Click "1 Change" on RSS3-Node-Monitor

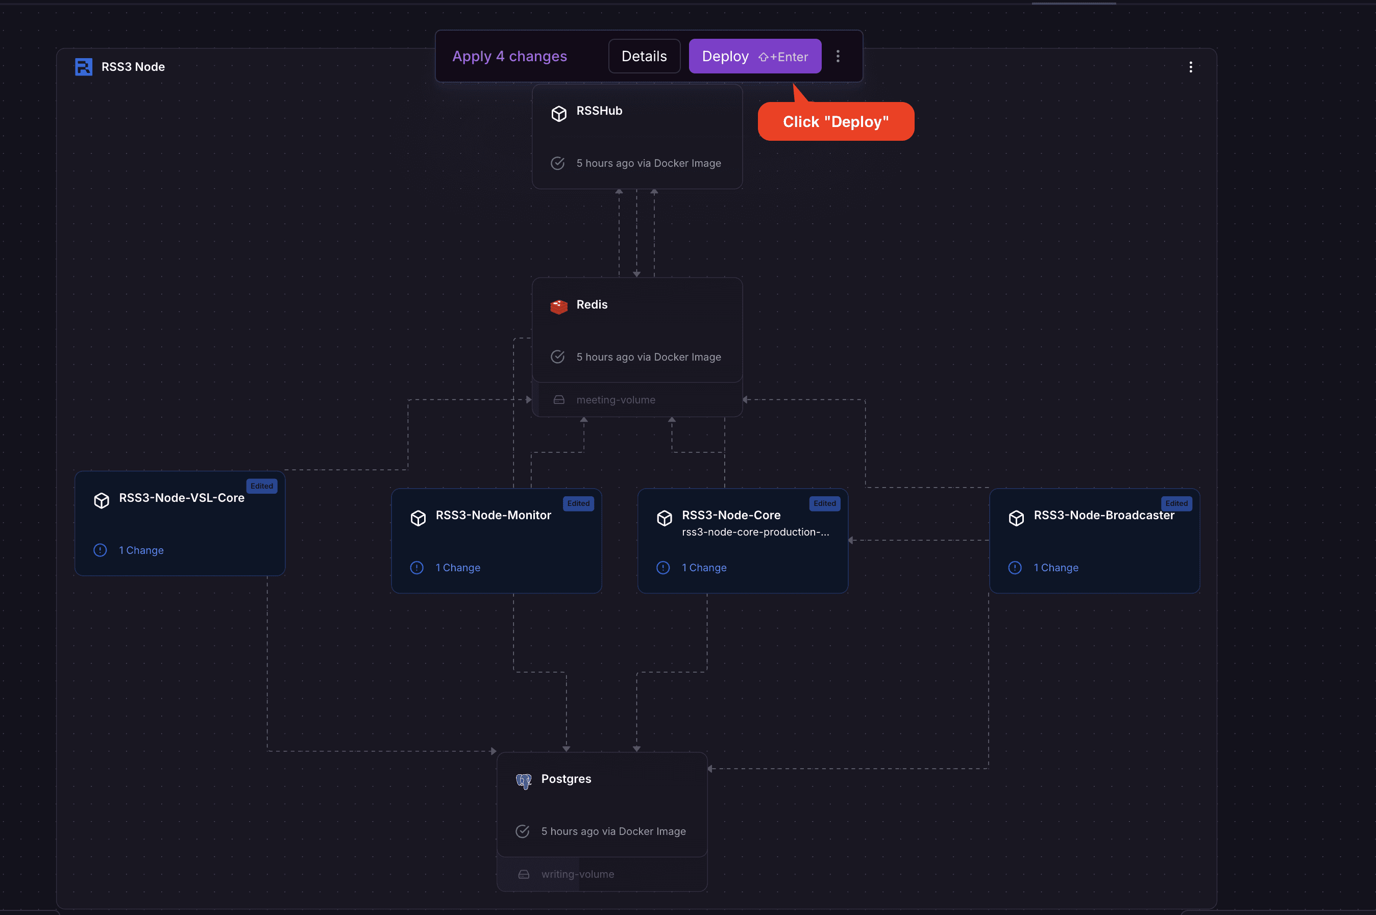[x=458, y=568]
